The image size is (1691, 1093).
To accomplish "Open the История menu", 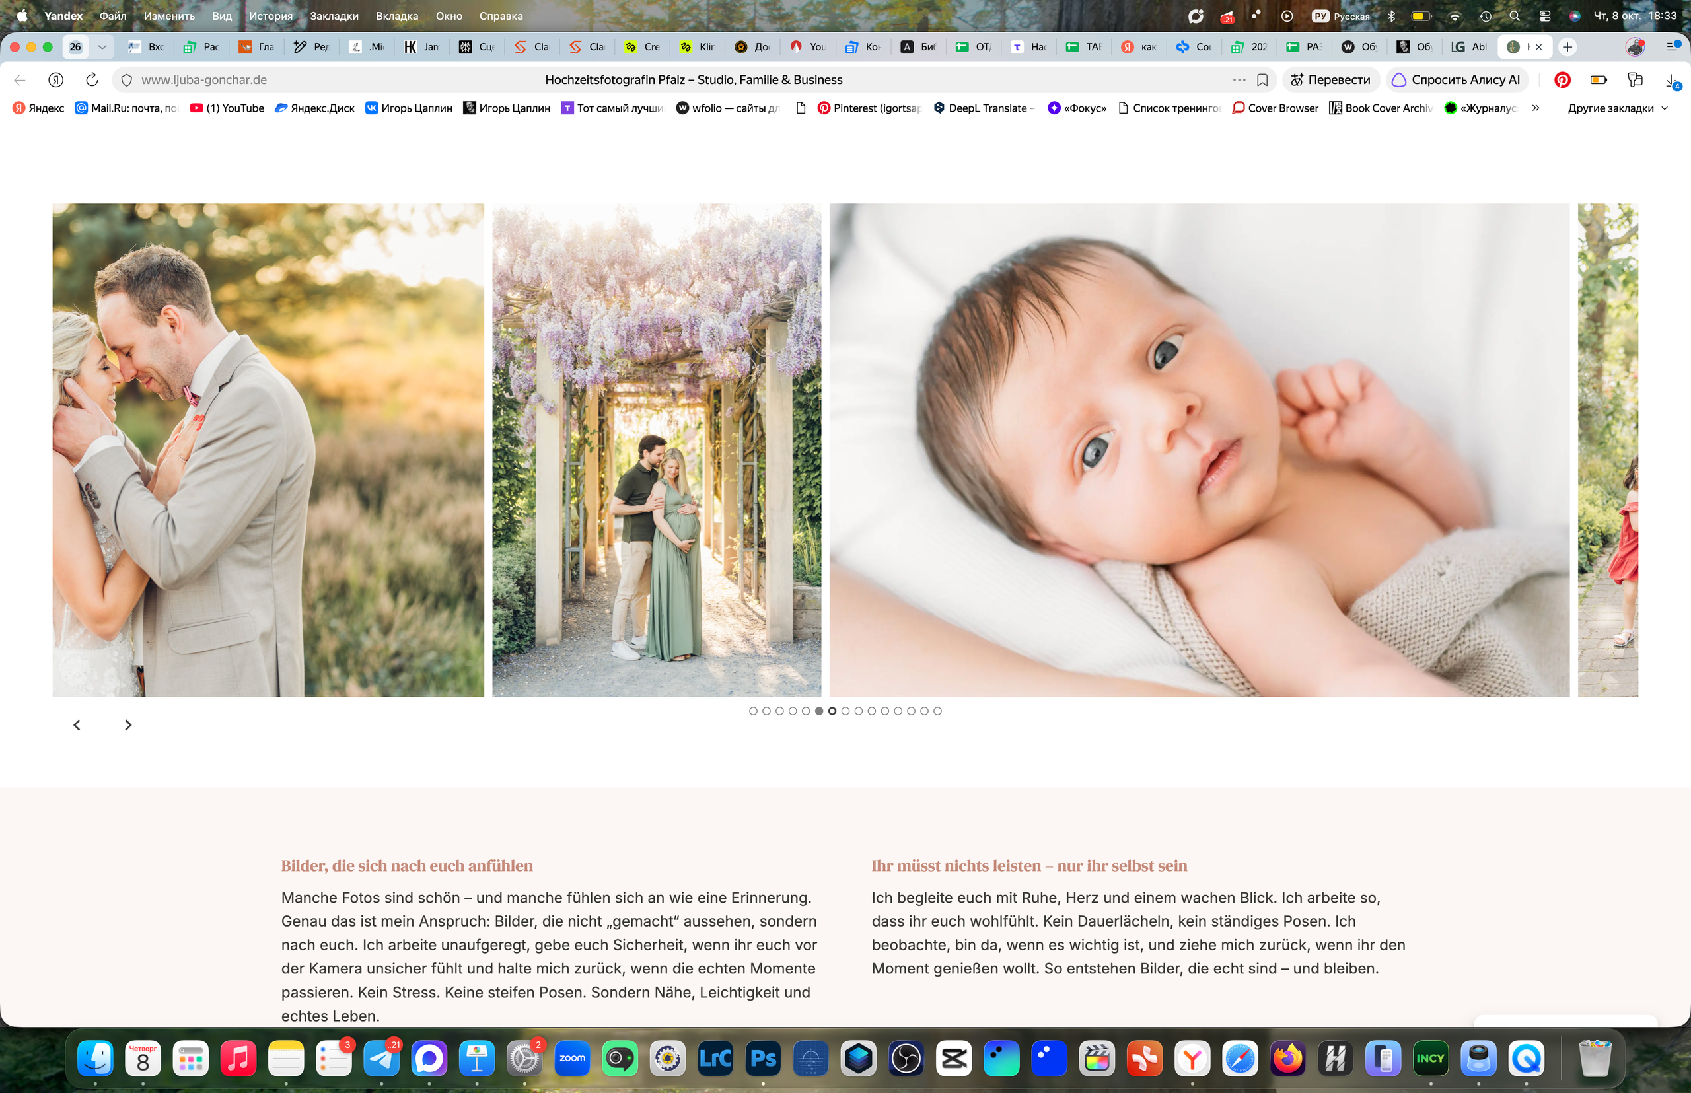I will [270, 16].
